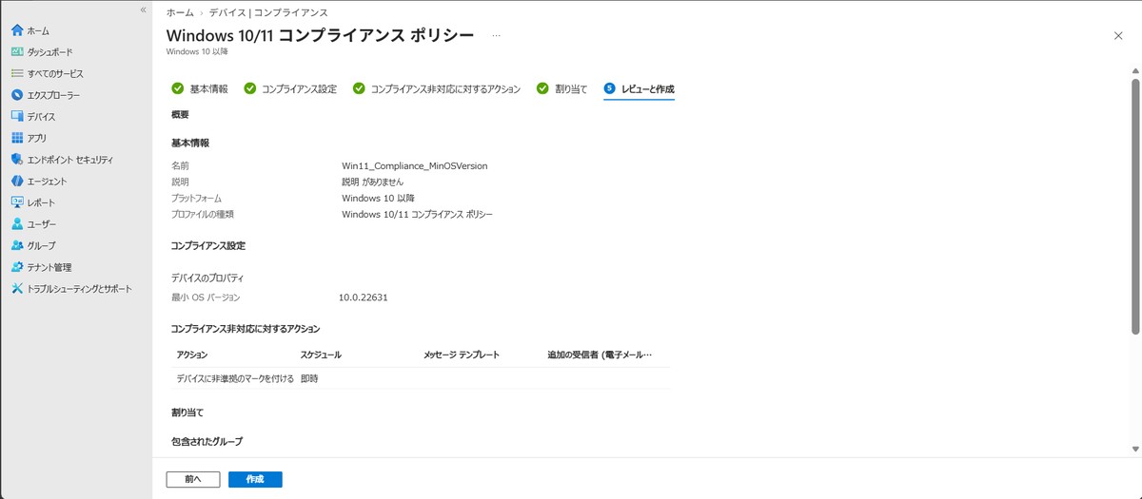Click green check icon for 基本情報 step
The width and height of the screenshot is (1142, 499).
coord(177,88)
